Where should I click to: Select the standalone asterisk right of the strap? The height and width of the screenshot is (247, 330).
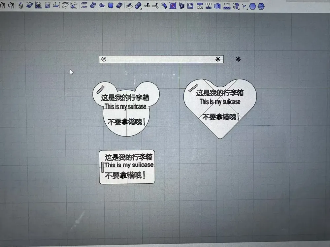(x=238, y=59)
